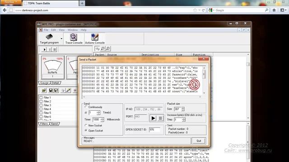Open the Trace Console
The image size is (289, 162).
click(x=74, y=39)
